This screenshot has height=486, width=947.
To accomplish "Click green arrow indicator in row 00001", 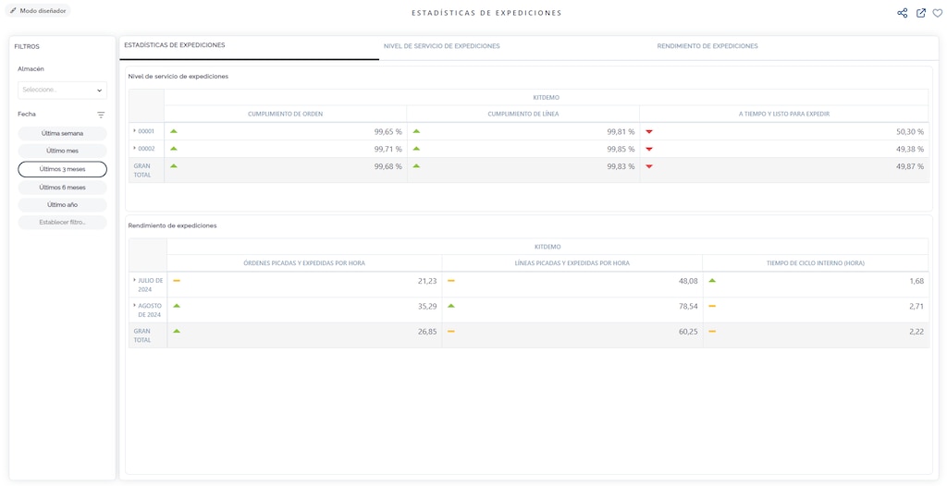I will pyautogui.click(x=173, y=131).
